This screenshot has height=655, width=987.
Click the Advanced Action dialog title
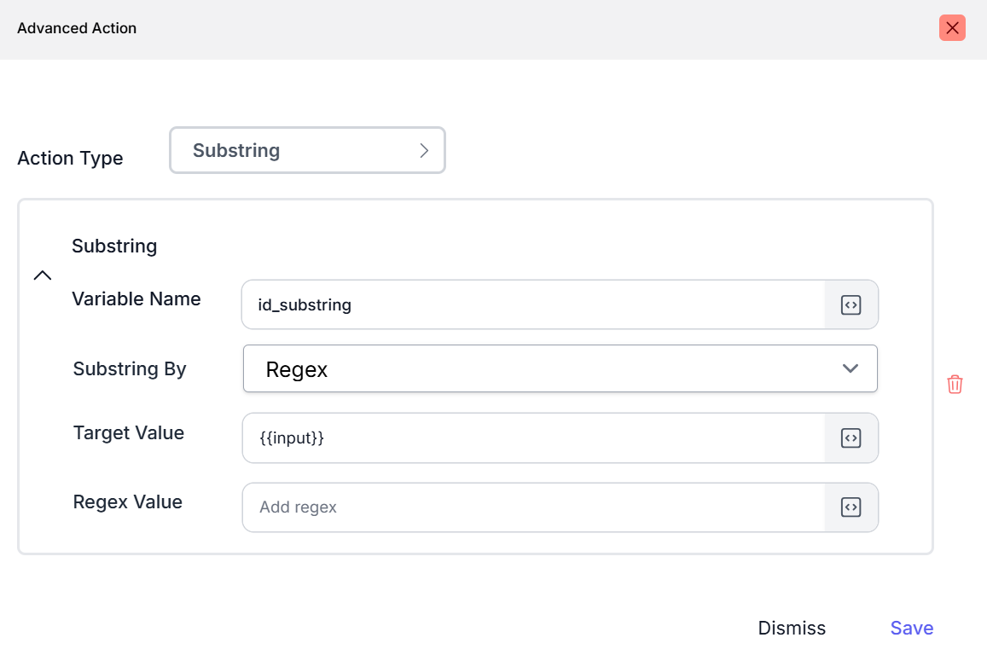point(77,28)
